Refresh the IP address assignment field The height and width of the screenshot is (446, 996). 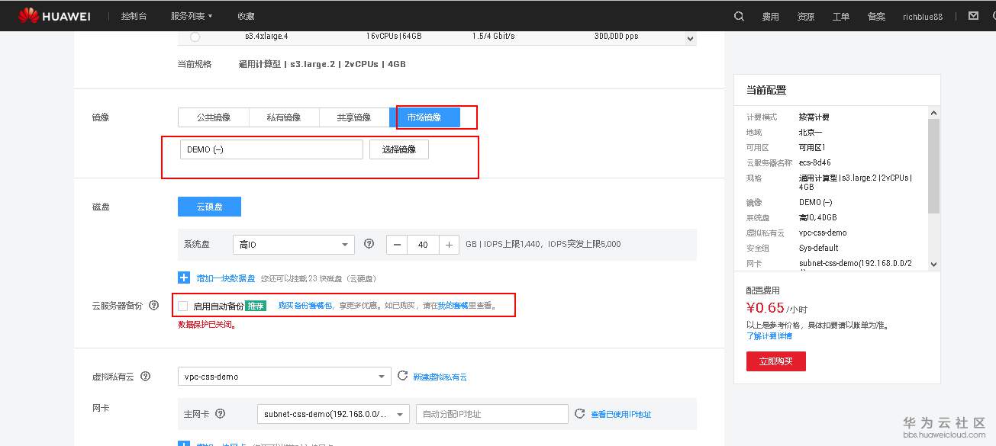coord(580,413)
